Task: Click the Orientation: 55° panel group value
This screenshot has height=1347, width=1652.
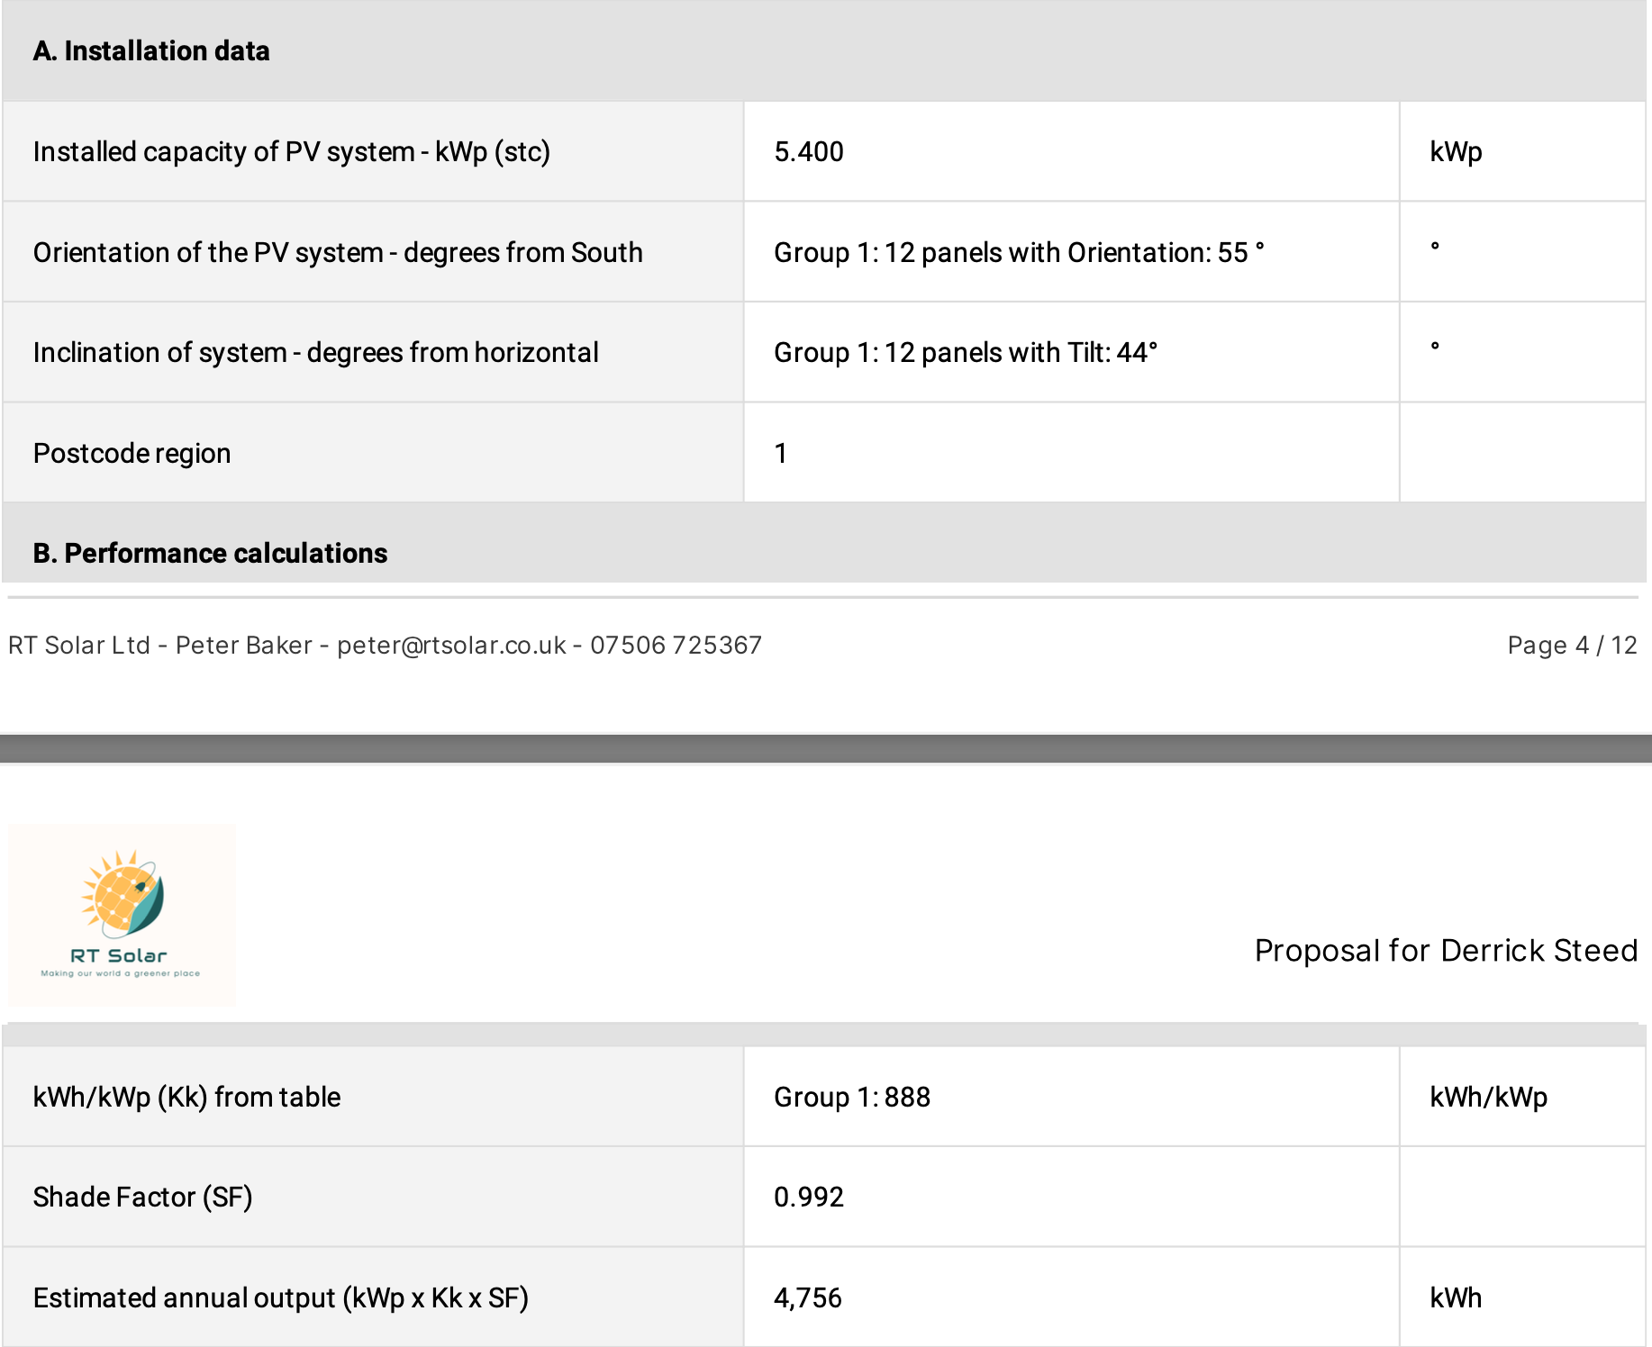Action: point(1019,253)
